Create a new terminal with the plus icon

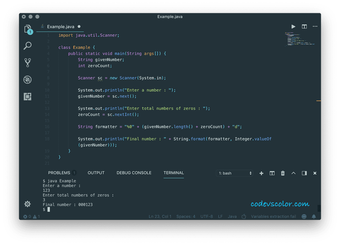tap(261, 173)
